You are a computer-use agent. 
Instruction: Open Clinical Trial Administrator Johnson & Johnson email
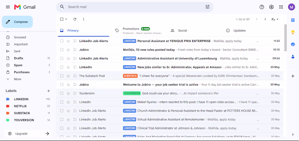[x=170, y=128]
